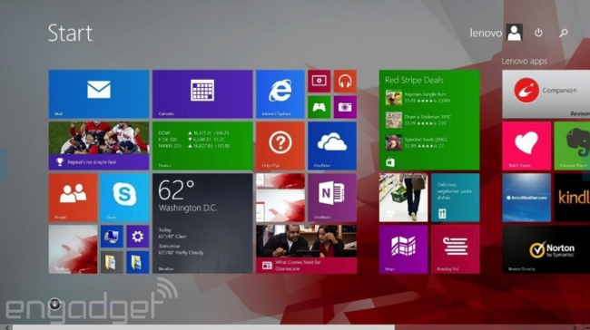Click the Lenovo apps group heading
Viewport: 590px width, 330px height.
click(524, 61)
